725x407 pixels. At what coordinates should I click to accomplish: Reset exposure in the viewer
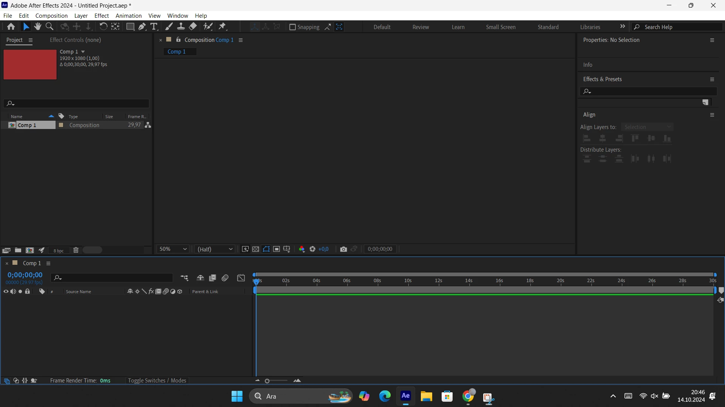312,249
